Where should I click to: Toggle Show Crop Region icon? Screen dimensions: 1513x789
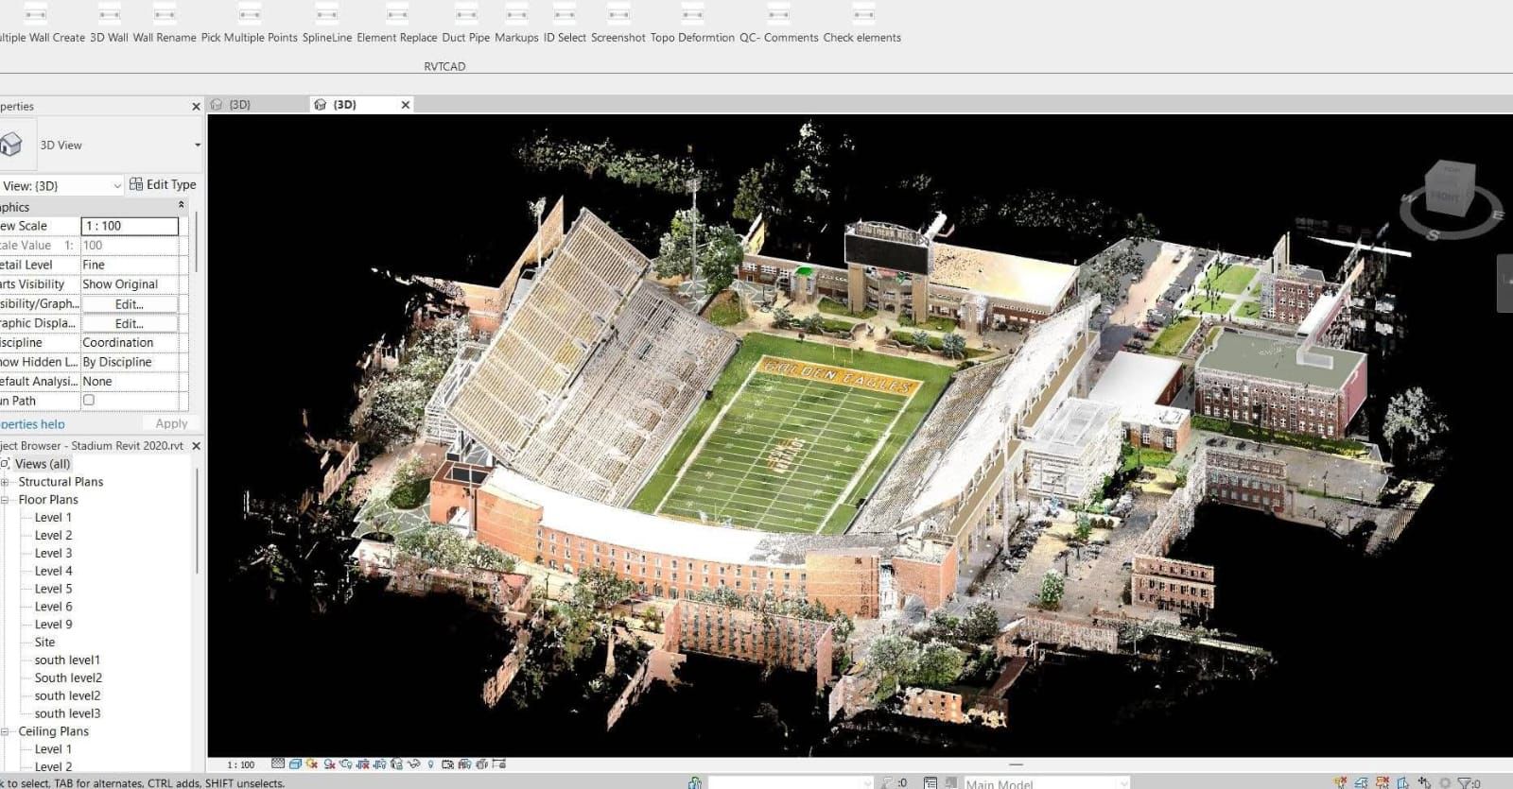point(379,763)
